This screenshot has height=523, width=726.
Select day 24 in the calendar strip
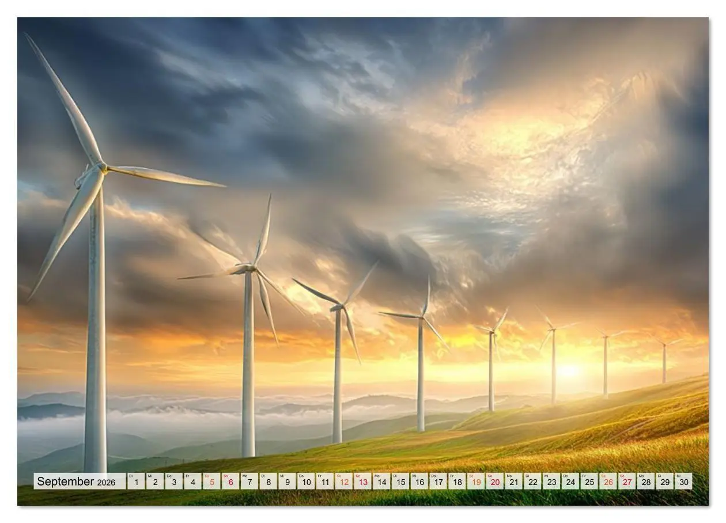point(570,482)
